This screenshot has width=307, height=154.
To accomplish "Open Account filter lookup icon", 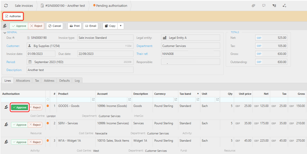I will coord(129,99).
